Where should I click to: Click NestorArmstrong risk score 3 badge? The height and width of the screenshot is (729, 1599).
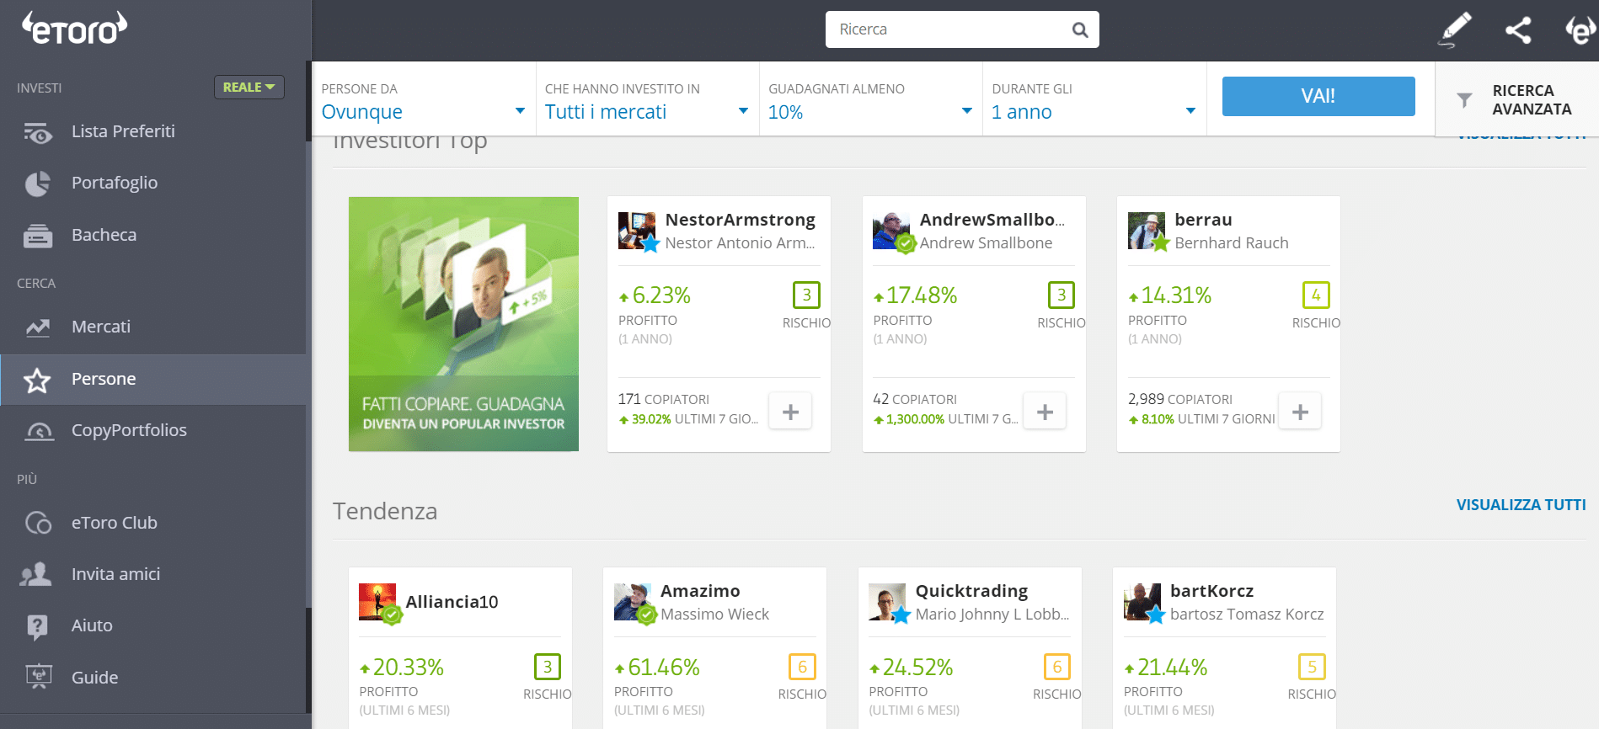point(806,295)
